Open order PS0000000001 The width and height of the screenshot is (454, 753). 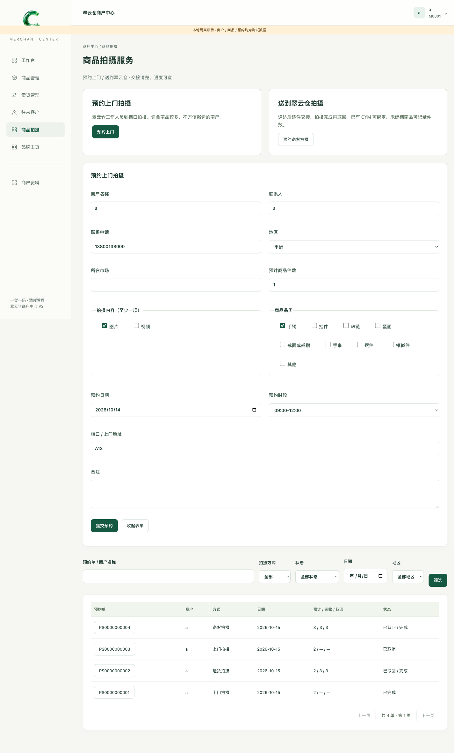click(114, 692)
